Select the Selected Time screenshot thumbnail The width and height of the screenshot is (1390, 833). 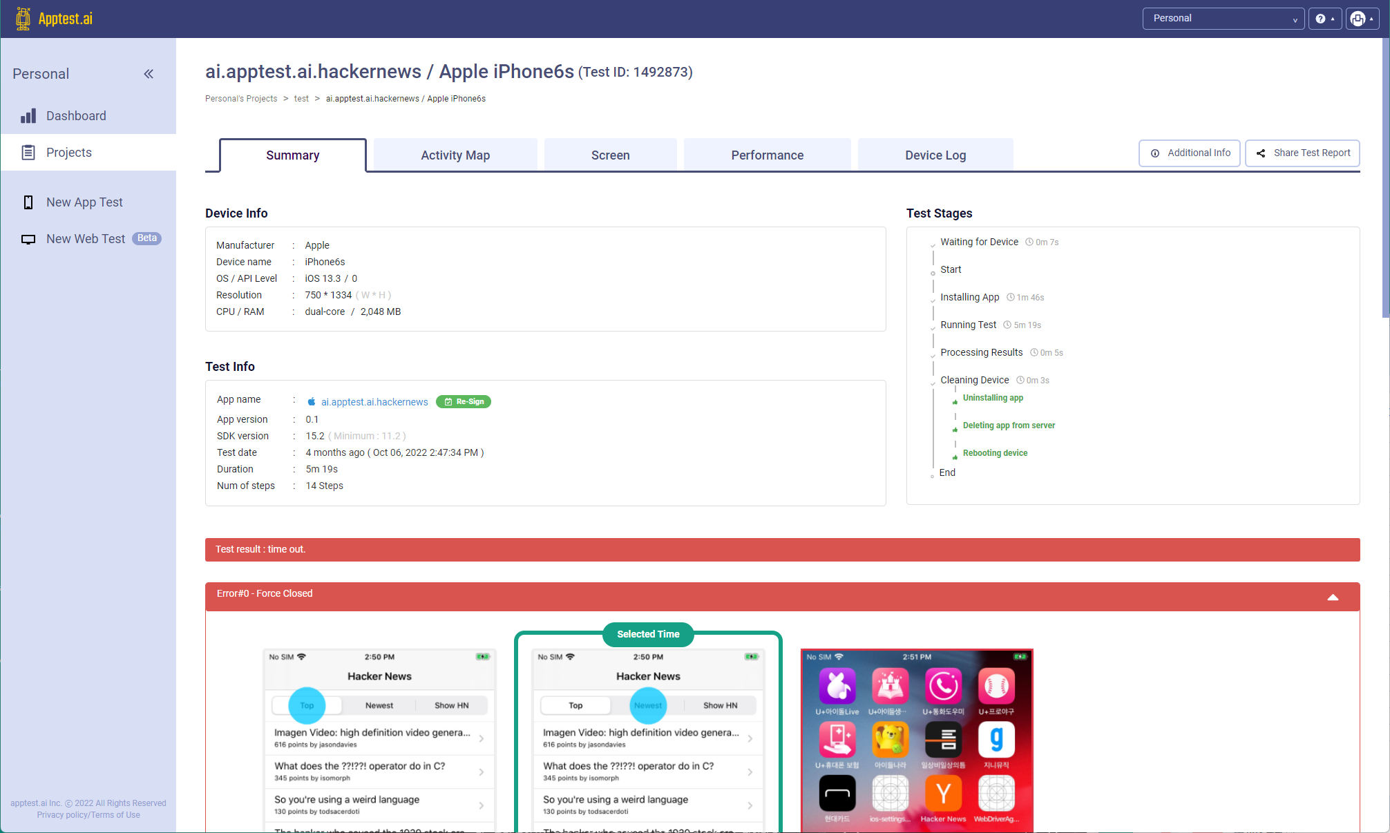tap(648, 740)
